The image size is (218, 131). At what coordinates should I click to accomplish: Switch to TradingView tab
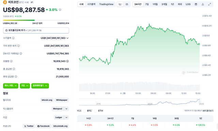(x=106, y=4)
